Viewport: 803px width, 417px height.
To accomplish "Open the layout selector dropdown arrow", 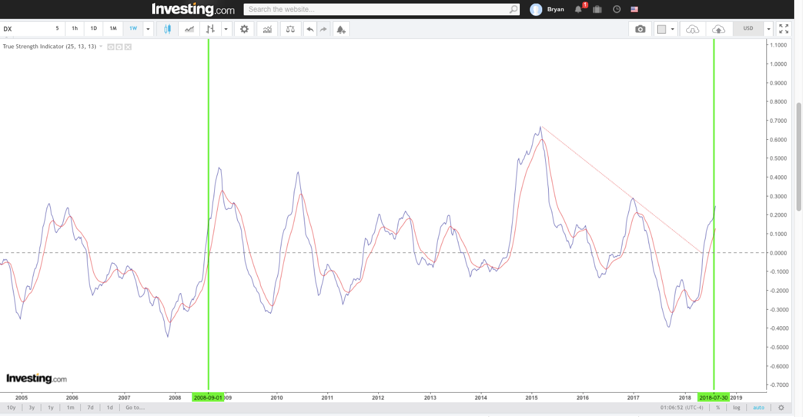I will click(x=673, y=29).
